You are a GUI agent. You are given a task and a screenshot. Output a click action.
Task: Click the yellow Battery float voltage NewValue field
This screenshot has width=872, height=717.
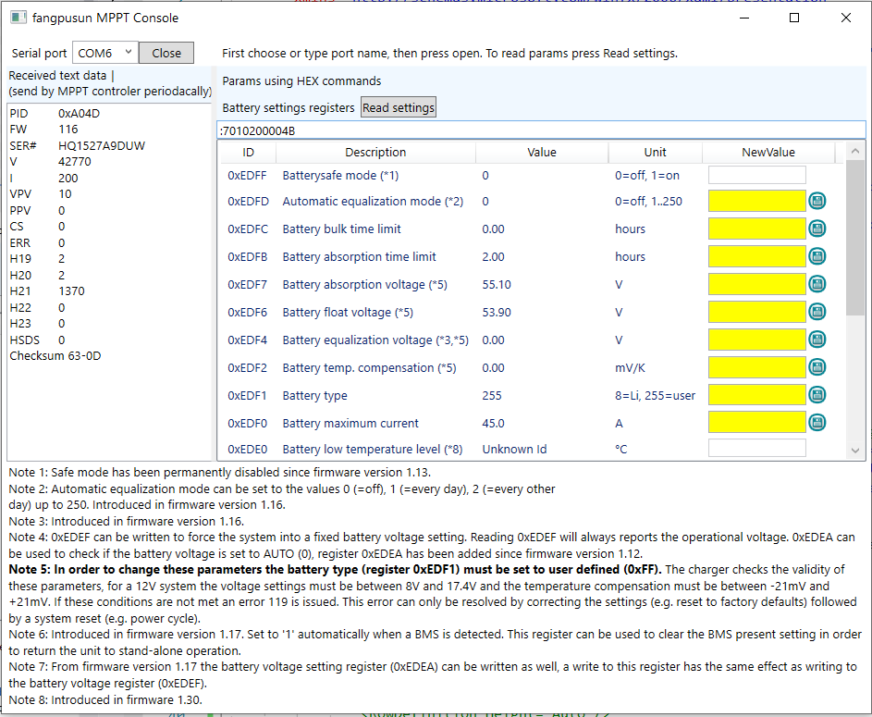756,312
